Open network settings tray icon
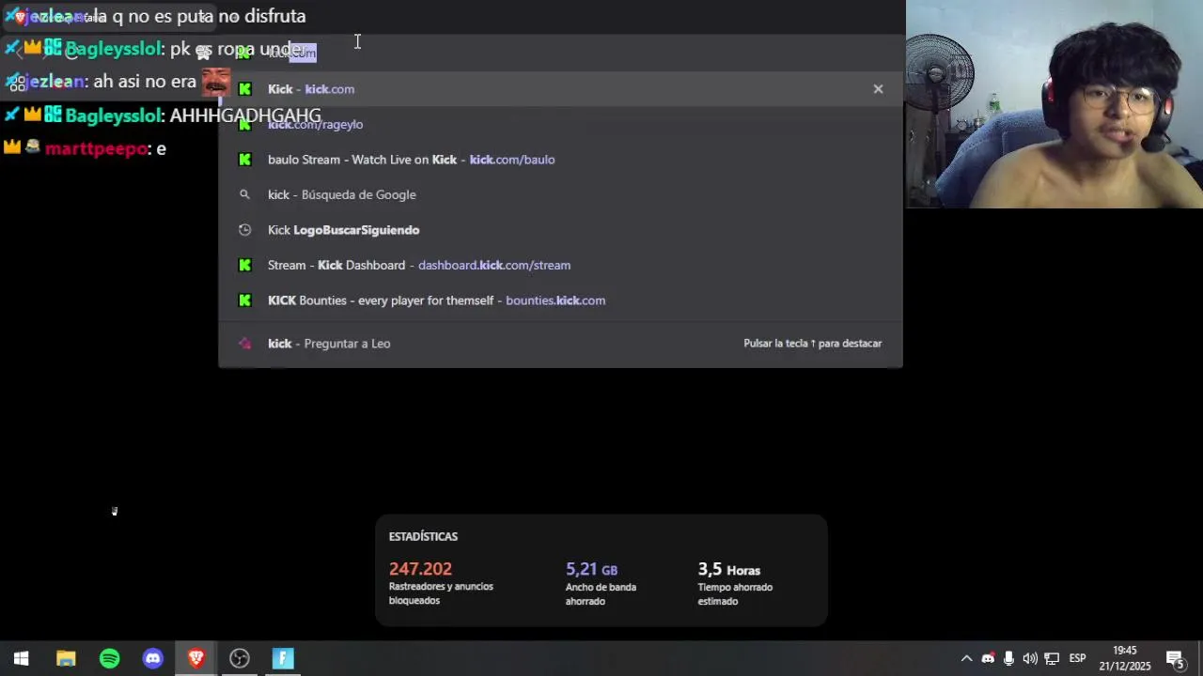Image resolution: width=1203 pixels, height=676 pixels. point(1052,658)
